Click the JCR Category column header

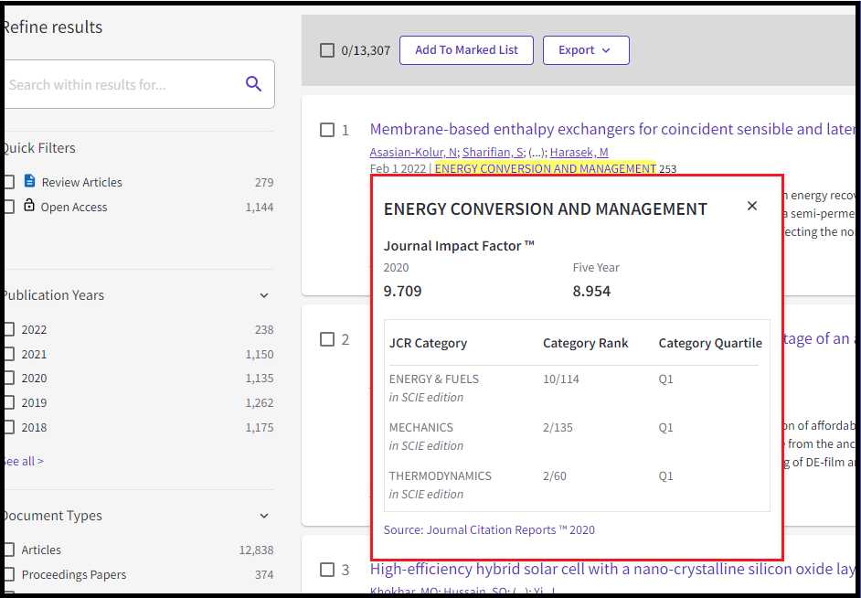click(429, 343)
